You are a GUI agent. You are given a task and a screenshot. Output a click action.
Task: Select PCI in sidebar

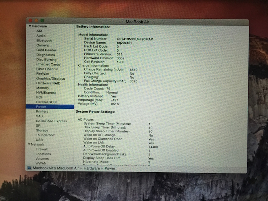pyautogui.click(x=39, y=97)
